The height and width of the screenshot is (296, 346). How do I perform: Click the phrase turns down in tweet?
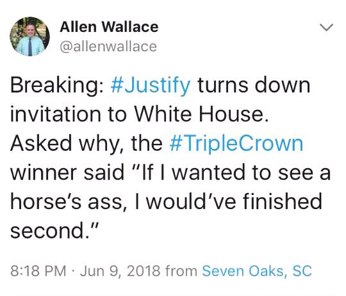[x=254, y=85]
